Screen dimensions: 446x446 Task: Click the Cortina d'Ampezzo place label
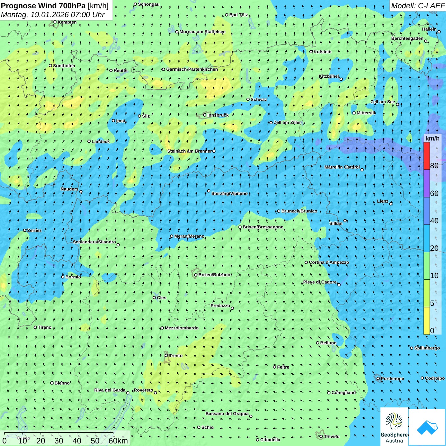[329, 263]
